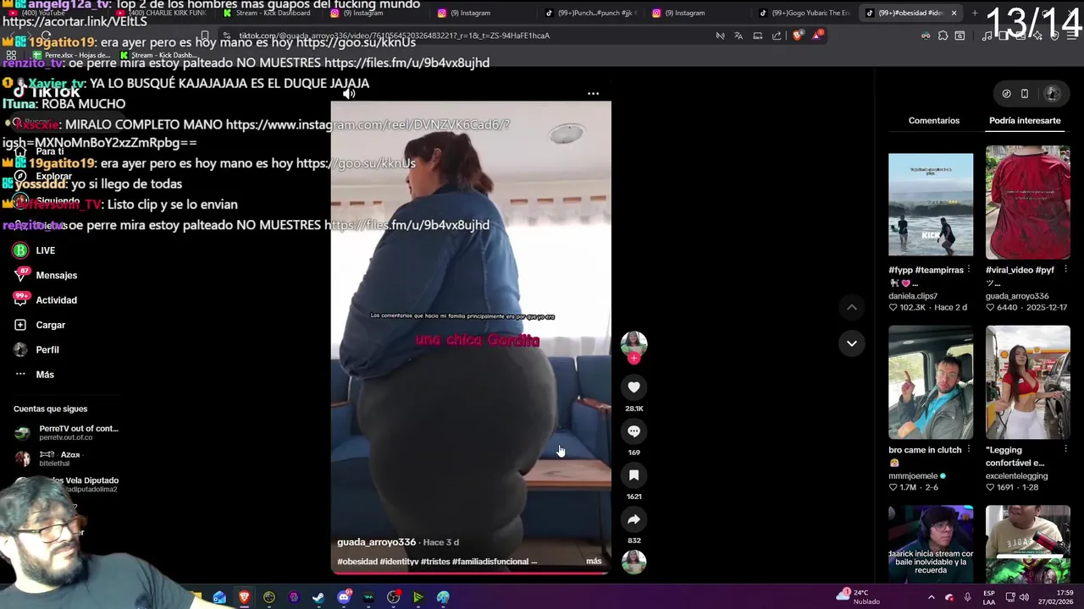Open Perfil in TikTok sidebar
The height and width of the screenshot is (609, 1084).
coord(36,349)
